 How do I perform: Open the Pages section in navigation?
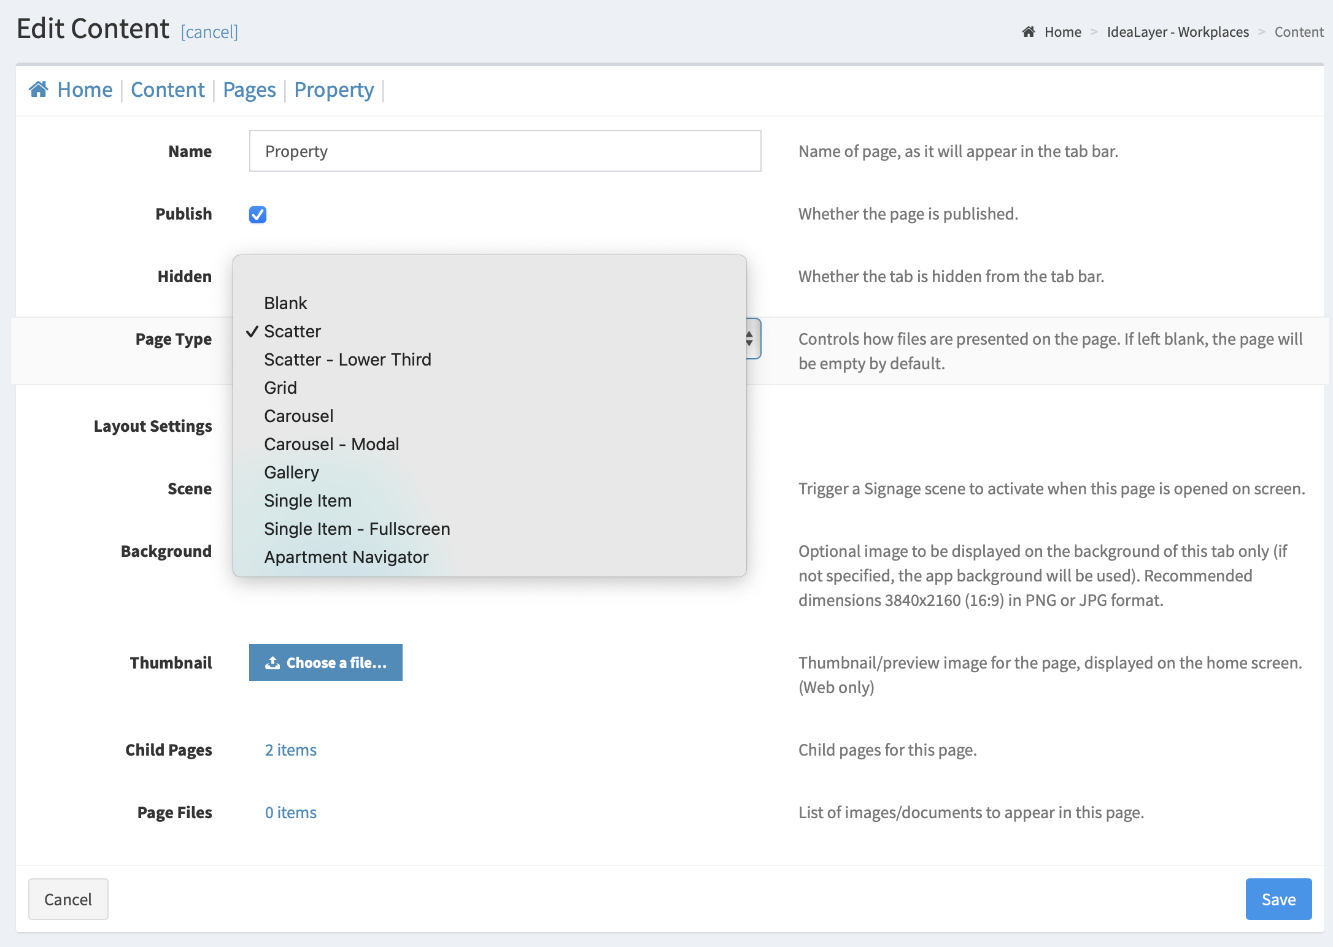[249, 89]
